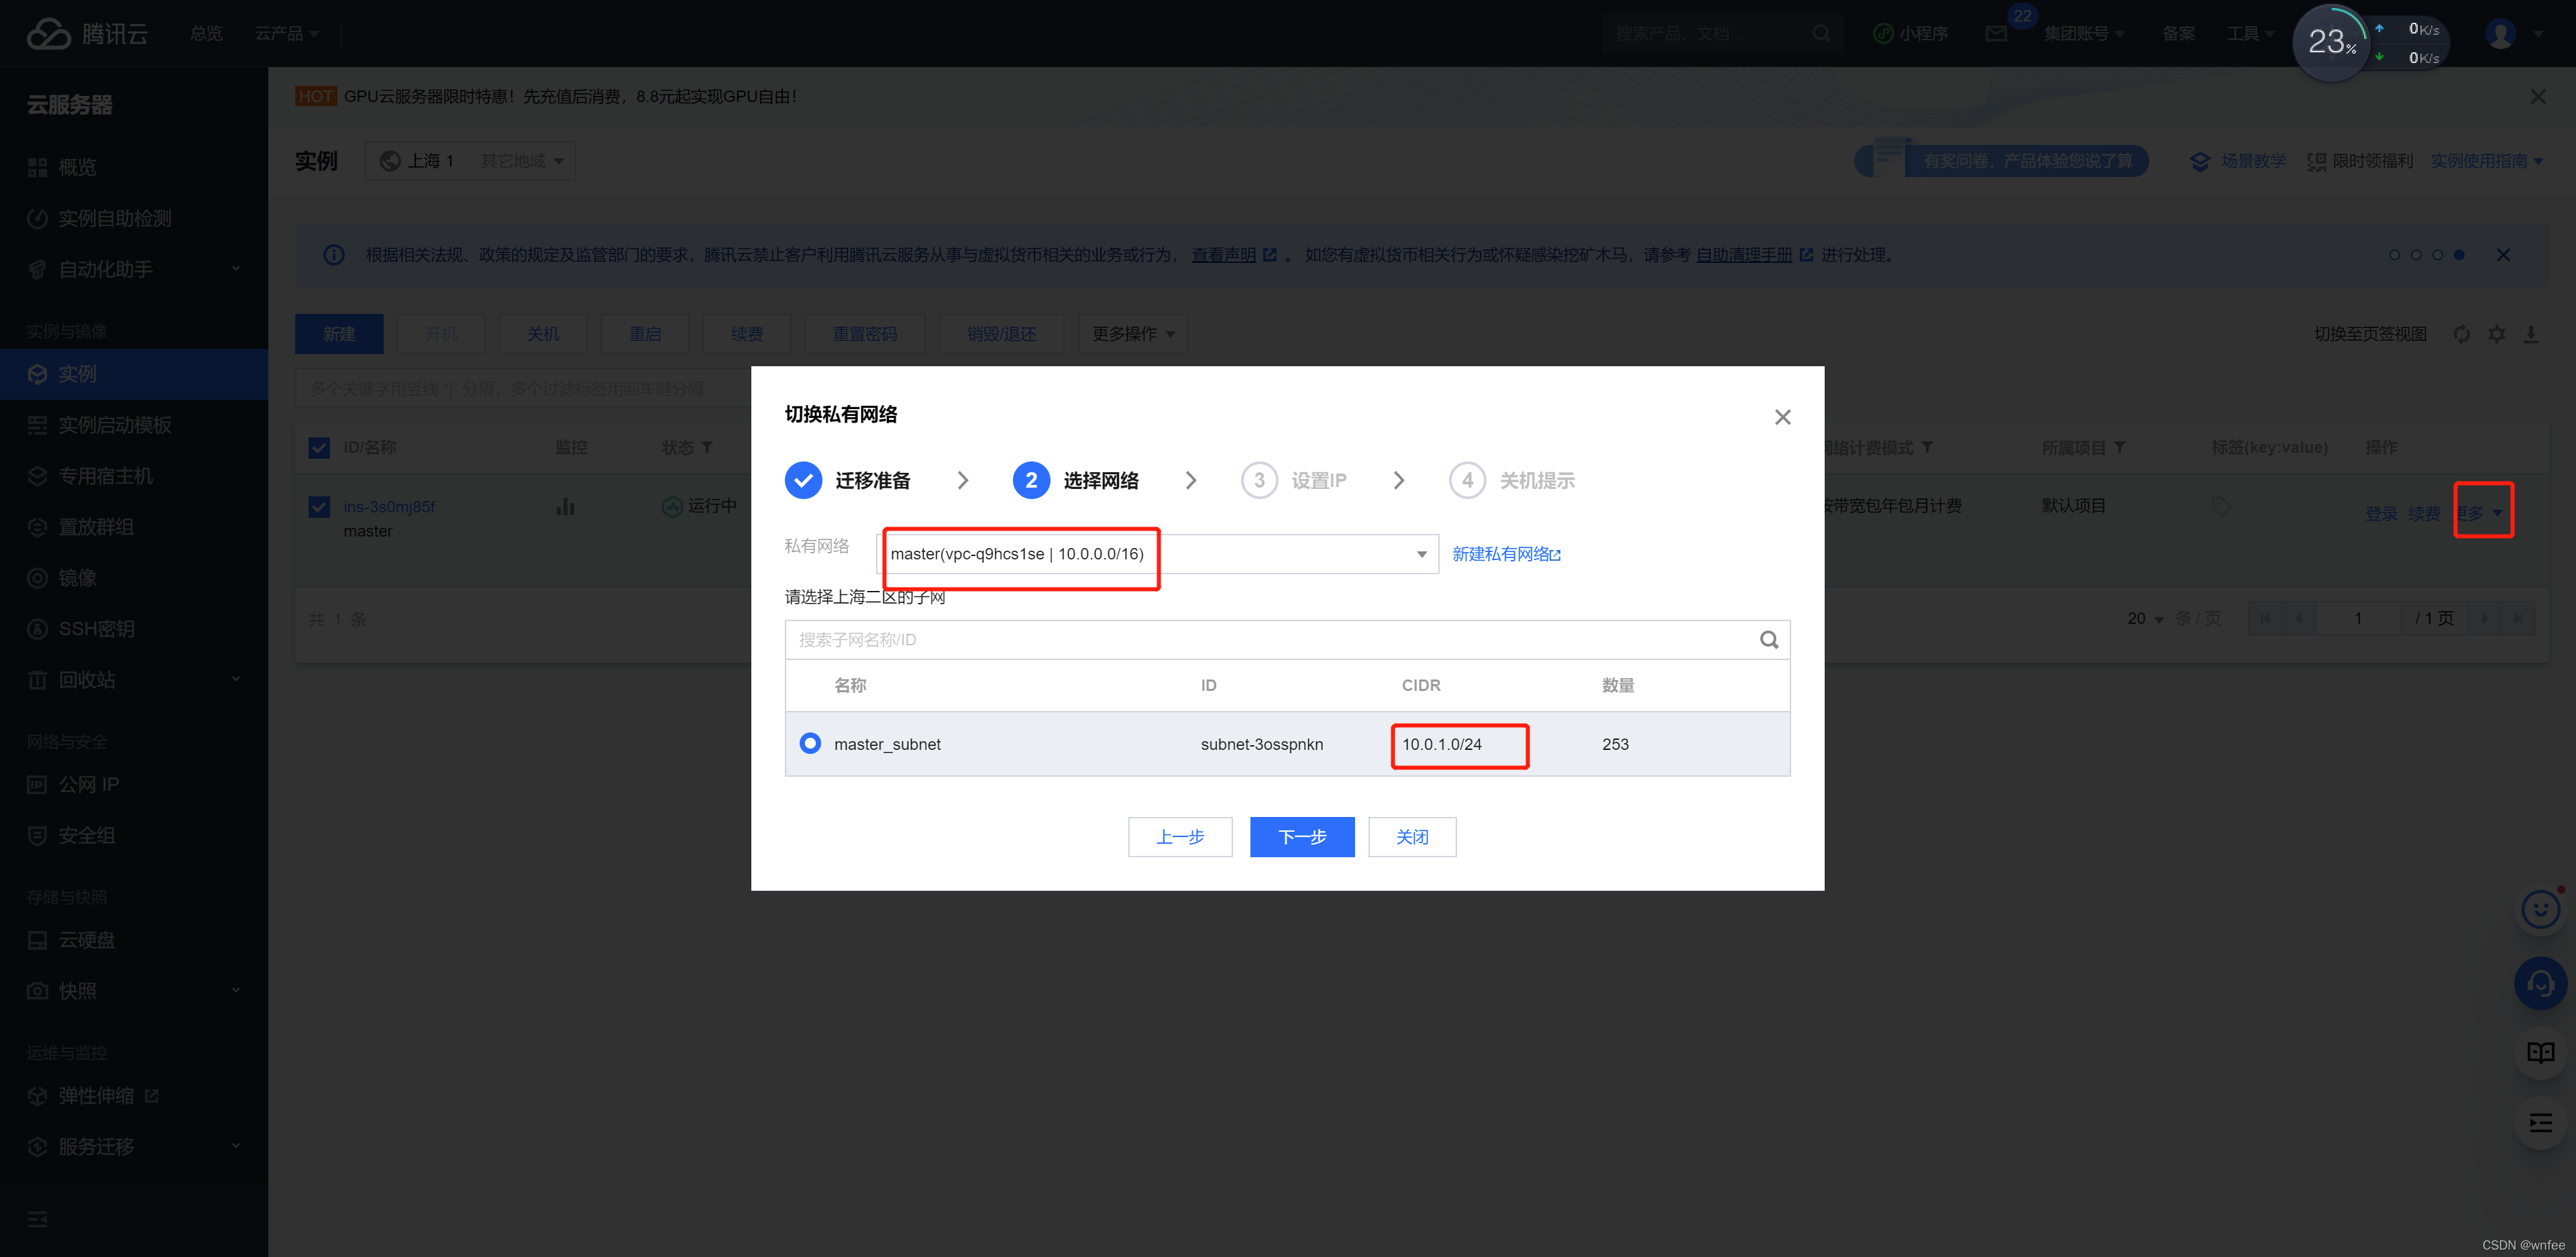
Task: Click the globe icon beside 上海 1
Action: click(x=390, y=161)
